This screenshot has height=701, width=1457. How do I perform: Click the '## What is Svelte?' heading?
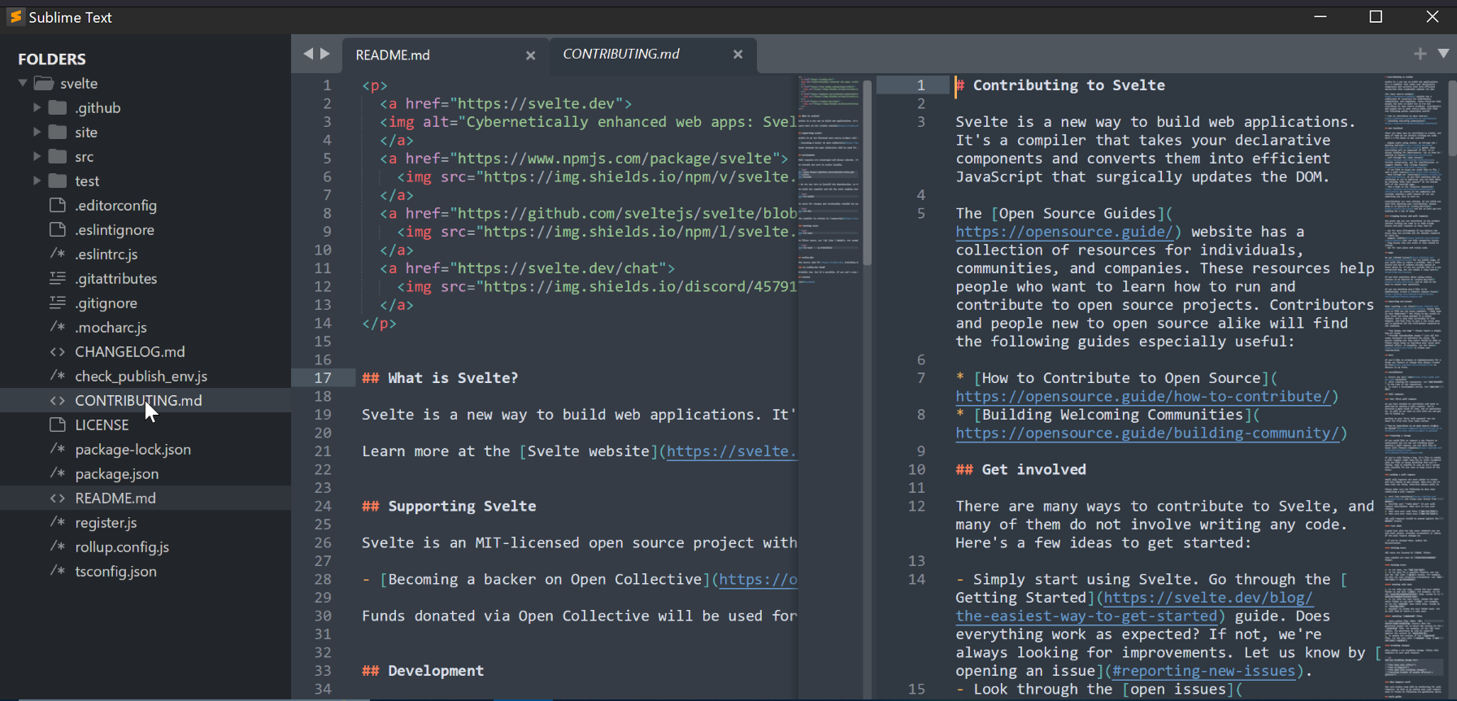click(x=440, y=378)
